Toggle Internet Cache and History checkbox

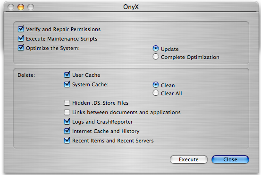[67, 131]
